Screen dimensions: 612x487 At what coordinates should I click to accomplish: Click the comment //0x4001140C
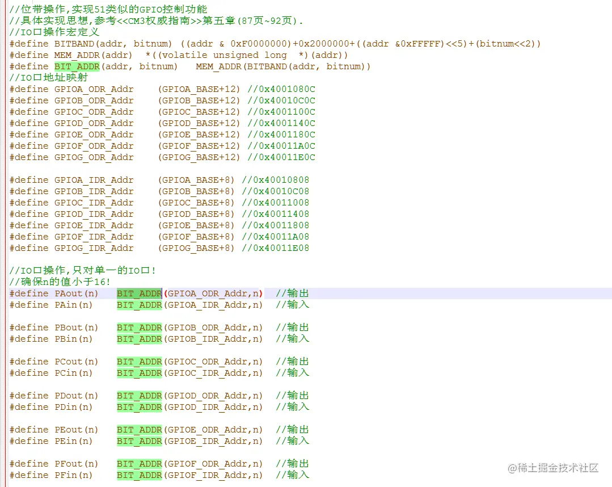[281, 123]
